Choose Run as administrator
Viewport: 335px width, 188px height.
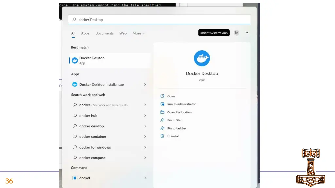(x=181, y=104)
